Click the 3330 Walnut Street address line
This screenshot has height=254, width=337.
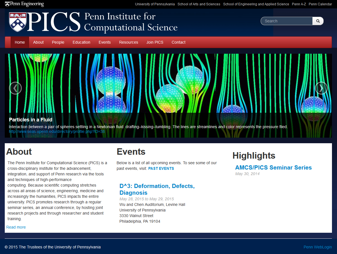tap(136, 216)
